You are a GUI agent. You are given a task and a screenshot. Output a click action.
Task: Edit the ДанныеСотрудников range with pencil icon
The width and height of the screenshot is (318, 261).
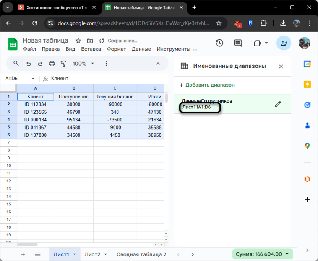click(x=278, y=104)
